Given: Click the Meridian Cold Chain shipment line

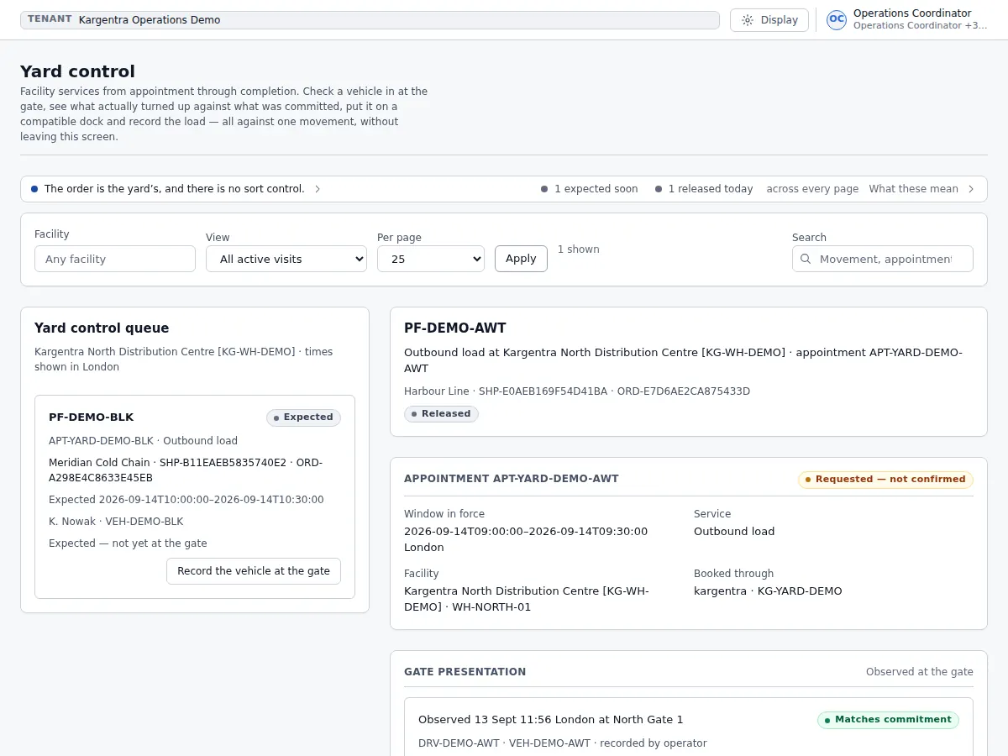Looking at the screenshot, I should 186,470.
